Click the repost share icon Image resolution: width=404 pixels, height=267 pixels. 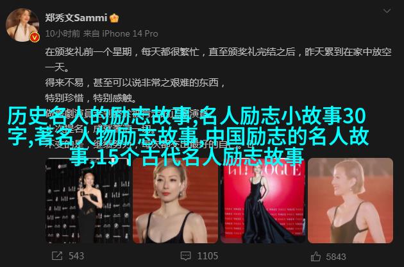tap(57, 256)
